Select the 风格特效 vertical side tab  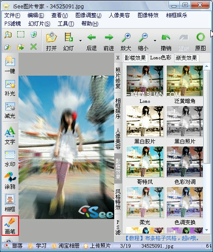[x=118, y=200]
